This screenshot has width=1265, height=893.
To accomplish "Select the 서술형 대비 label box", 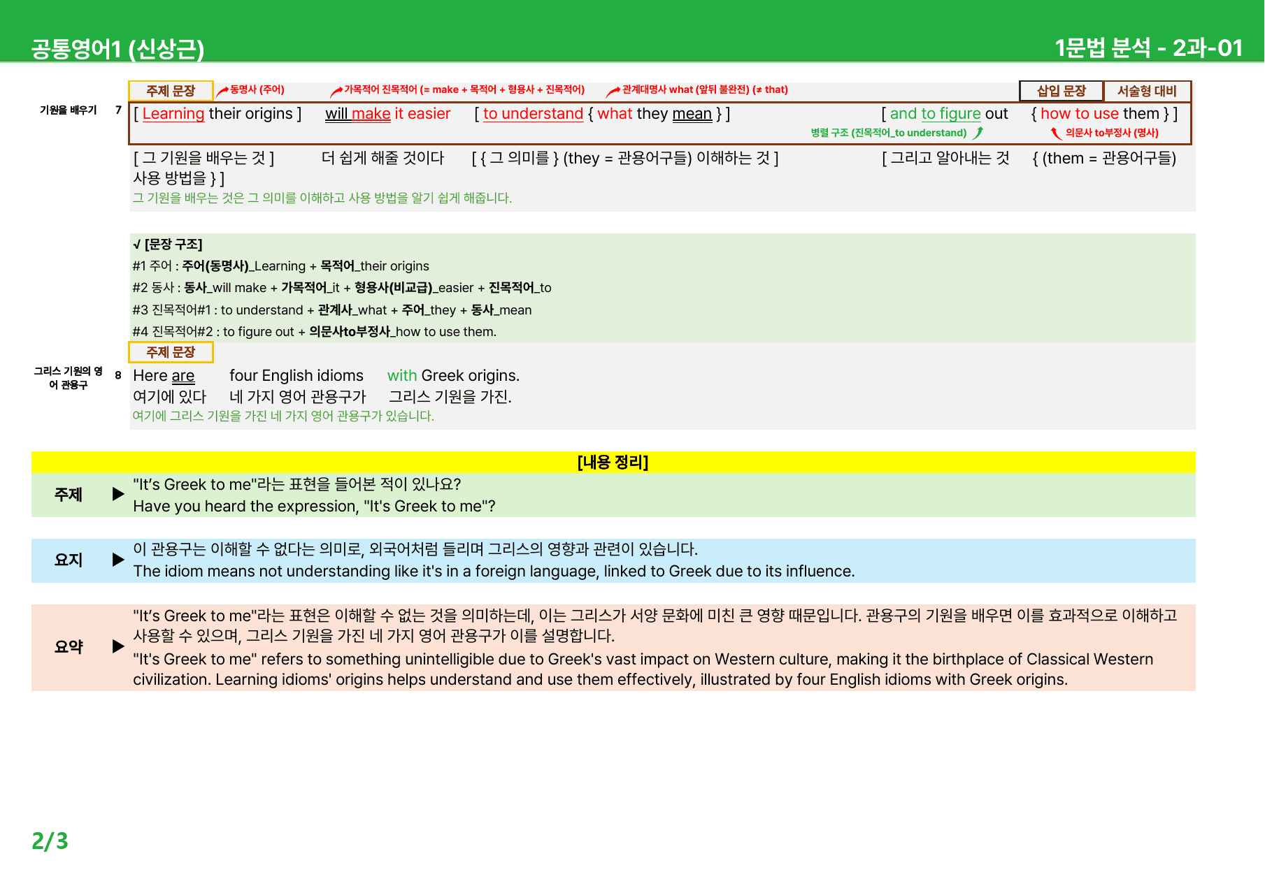I will (1147, 91).
